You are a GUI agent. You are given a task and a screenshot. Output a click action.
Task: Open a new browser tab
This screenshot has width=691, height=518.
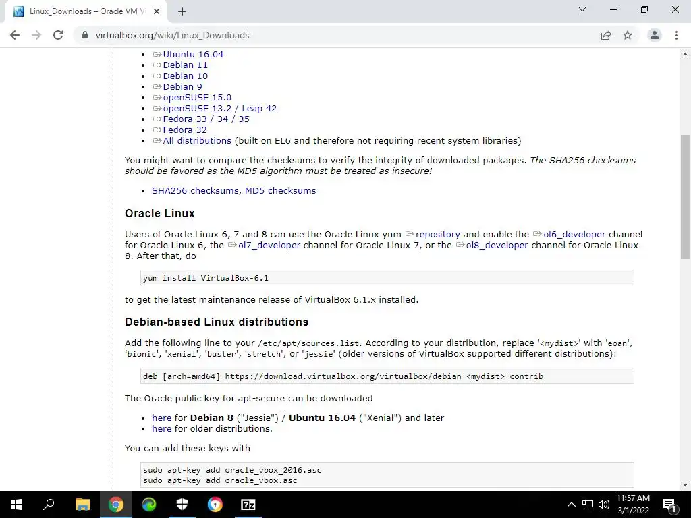(182, 11)
